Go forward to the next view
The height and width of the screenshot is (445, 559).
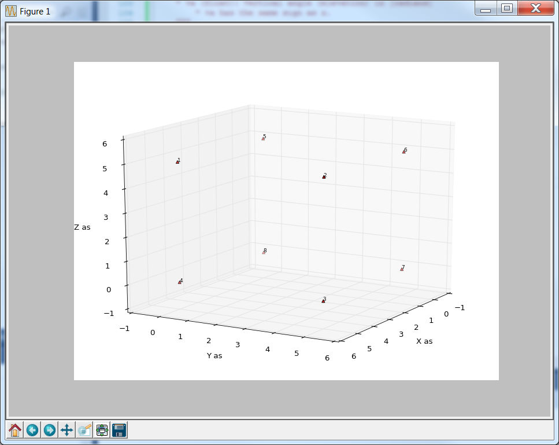pos(50,430)
